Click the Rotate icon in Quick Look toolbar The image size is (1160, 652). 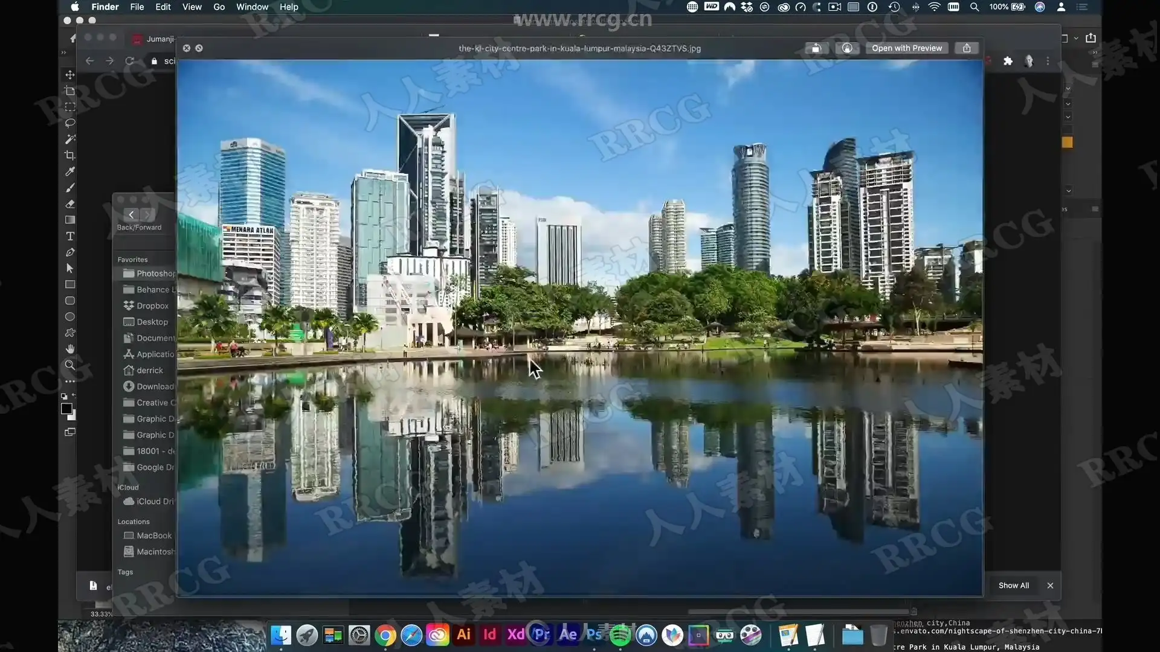816,48
